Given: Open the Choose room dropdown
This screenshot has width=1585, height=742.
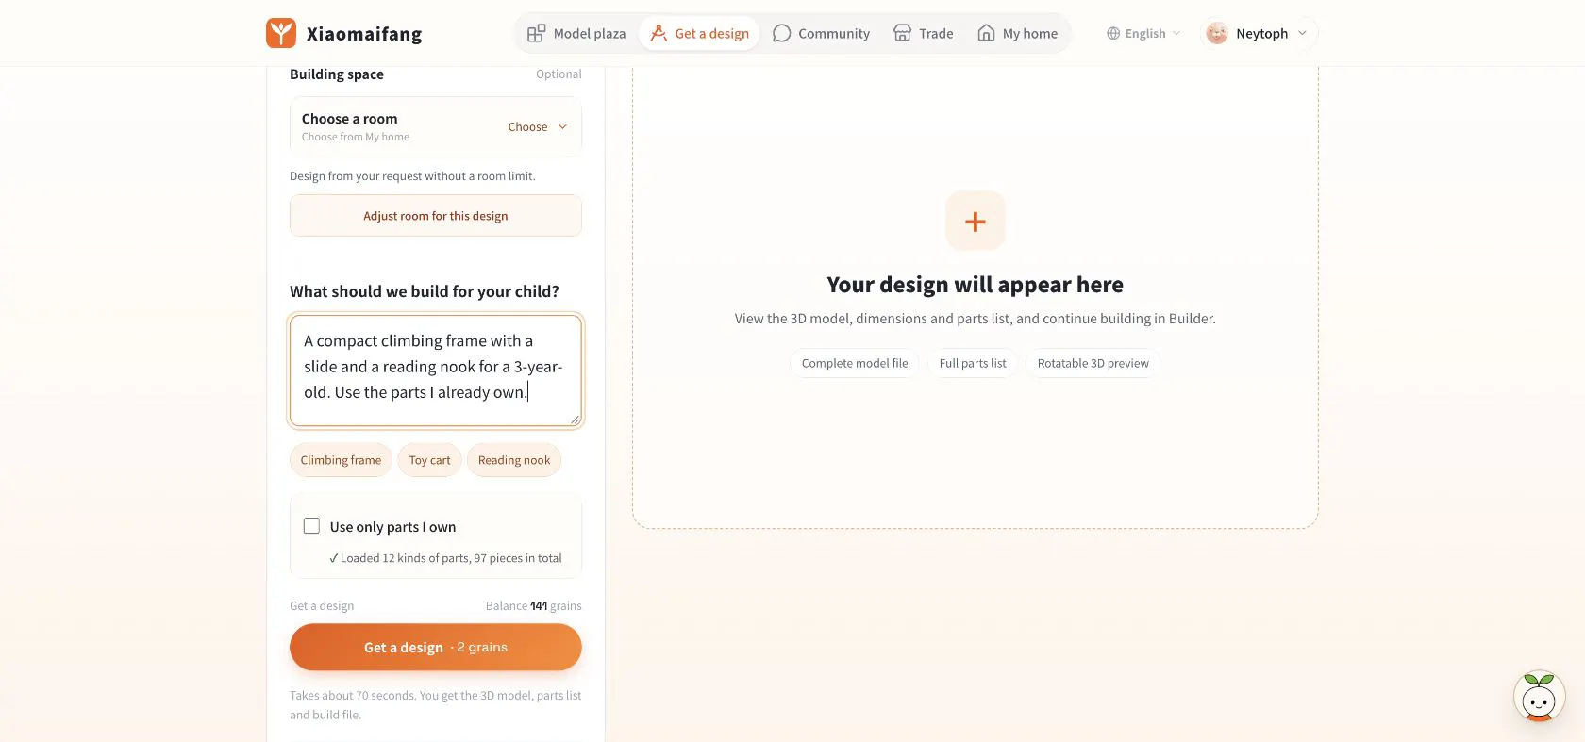Looking at the screenshot, I should tap(538, 126).
